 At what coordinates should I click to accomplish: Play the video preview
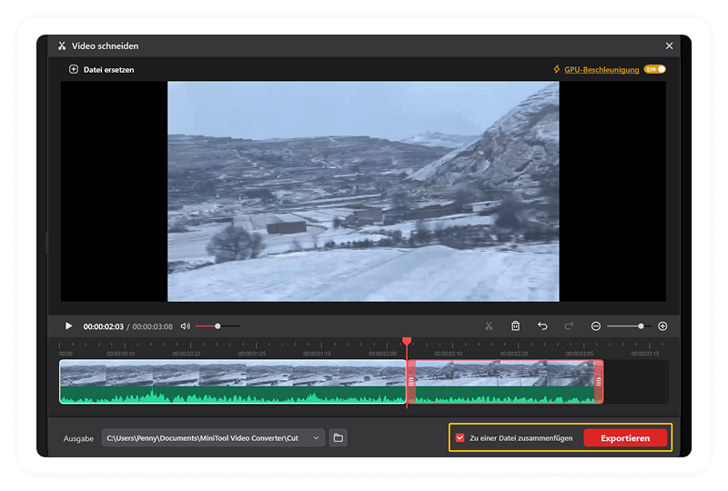point(68,326)
